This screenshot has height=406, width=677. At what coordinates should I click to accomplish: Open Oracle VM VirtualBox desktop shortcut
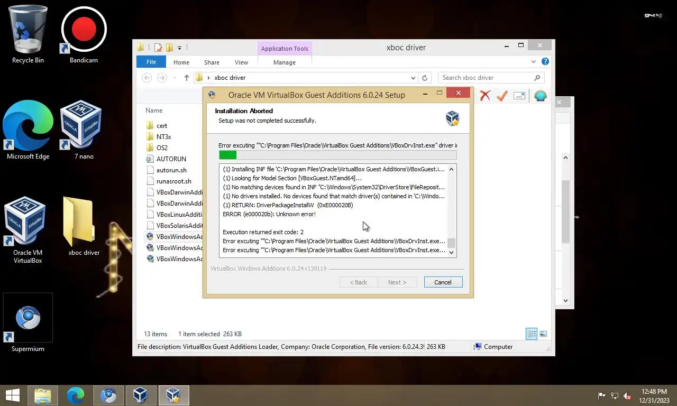28,230
